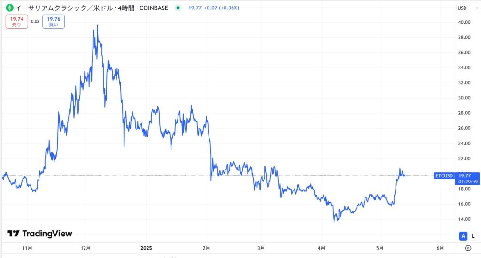This screenshot has width=481, height=258.
Task: Click the 19.77 +0.07 (+0.36%) price change text
Action: (x=214, y=8)
